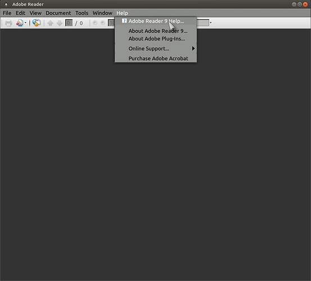Select Adobe Reader 9 Help entry
The image size is (311, 281).
pos(156,21)
